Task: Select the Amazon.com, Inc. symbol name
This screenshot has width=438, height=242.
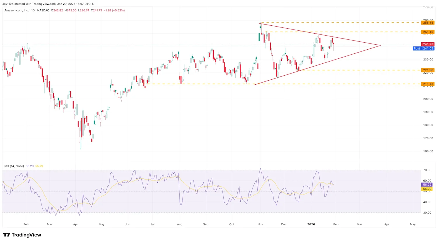Action: point(16,10)
